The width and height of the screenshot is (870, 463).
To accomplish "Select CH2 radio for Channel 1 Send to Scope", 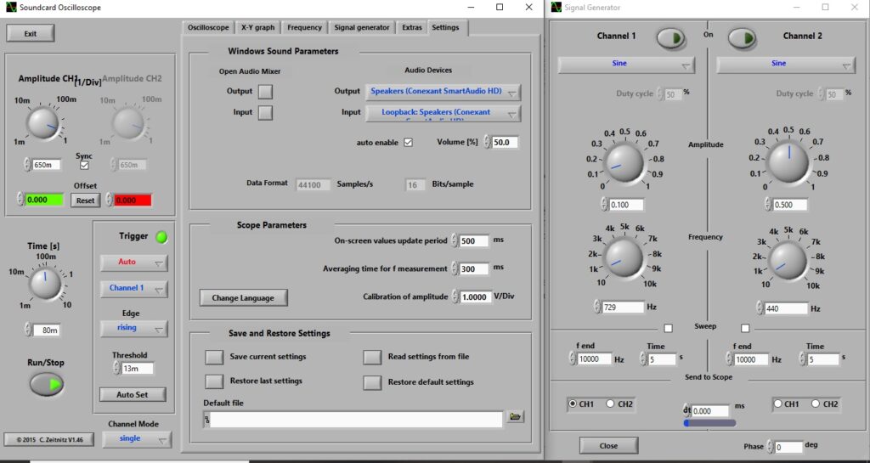I will [610, 404].
